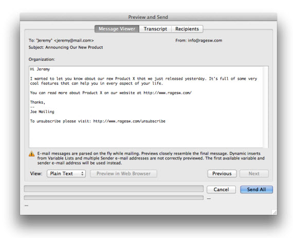This screenshot has width=293, height=238.
Task: Click the yellow warning triangle icon
Action: point(31,154)
